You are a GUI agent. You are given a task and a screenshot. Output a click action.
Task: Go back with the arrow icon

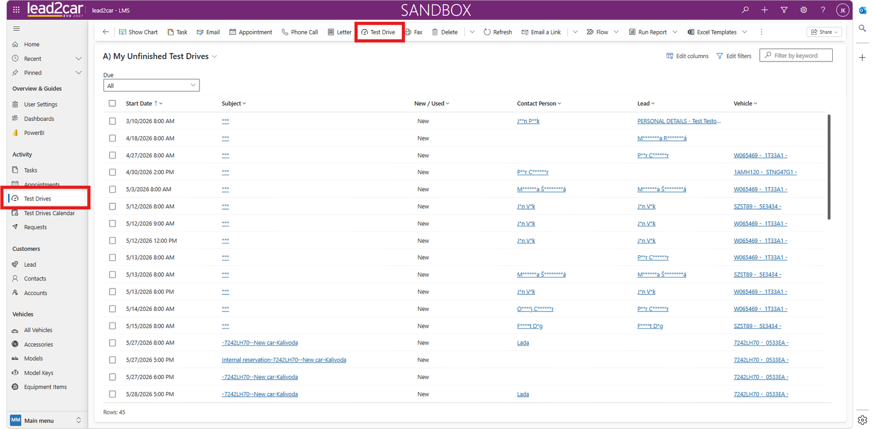(x=106, y=32)
